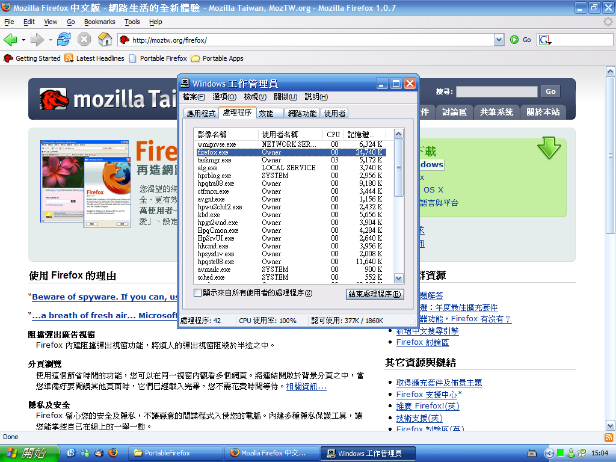
Task: Click the Mozilla Taiwan dinosaur logo
Action: [x=54, y=99]
